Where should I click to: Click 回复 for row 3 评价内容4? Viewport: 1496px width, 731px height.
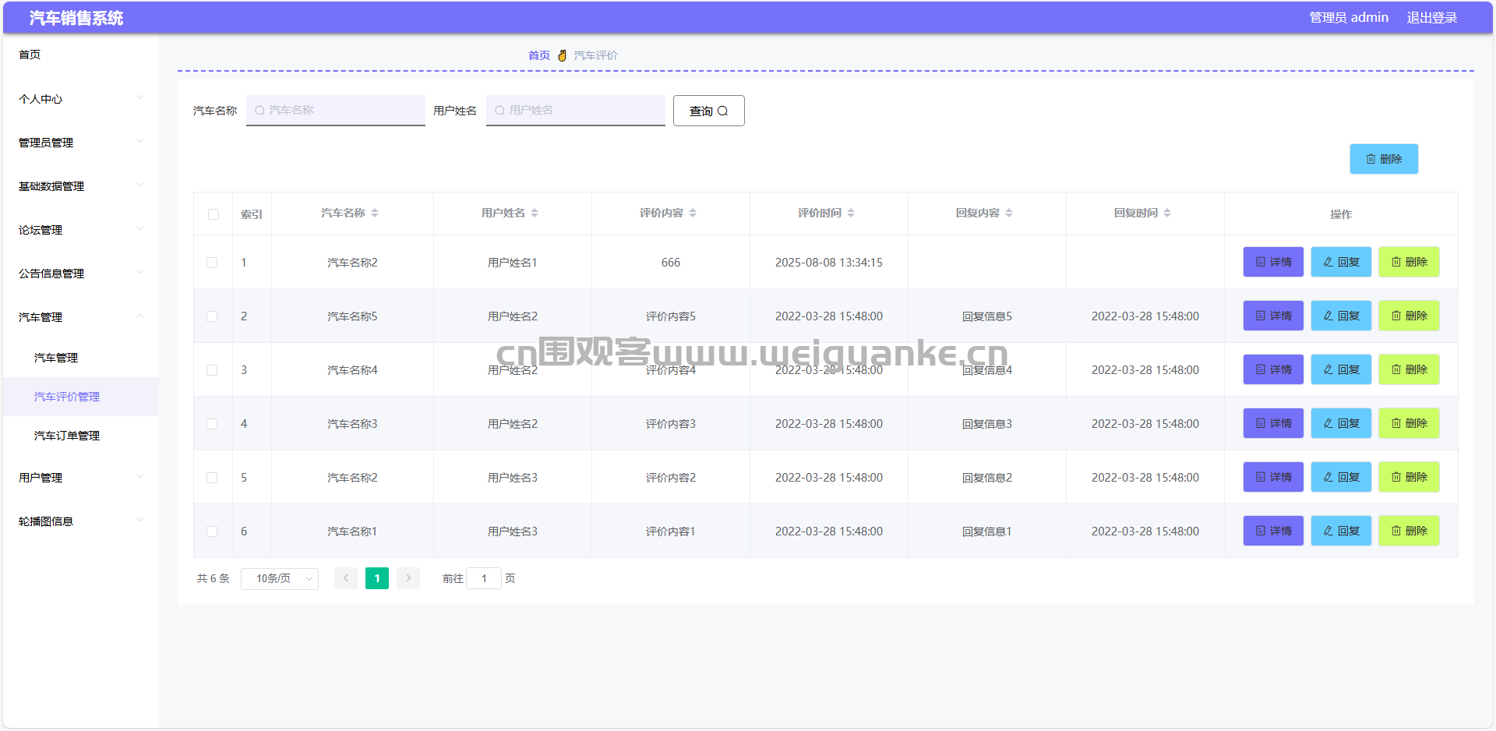tap(1341, 369)
